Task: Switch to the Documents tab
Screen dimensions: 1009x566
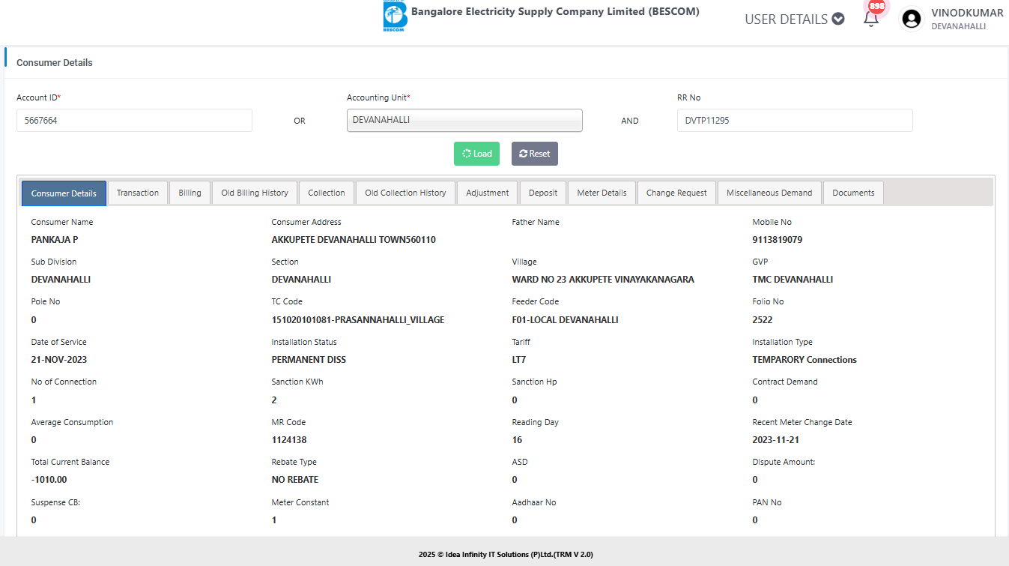Action: pos(853,193)
